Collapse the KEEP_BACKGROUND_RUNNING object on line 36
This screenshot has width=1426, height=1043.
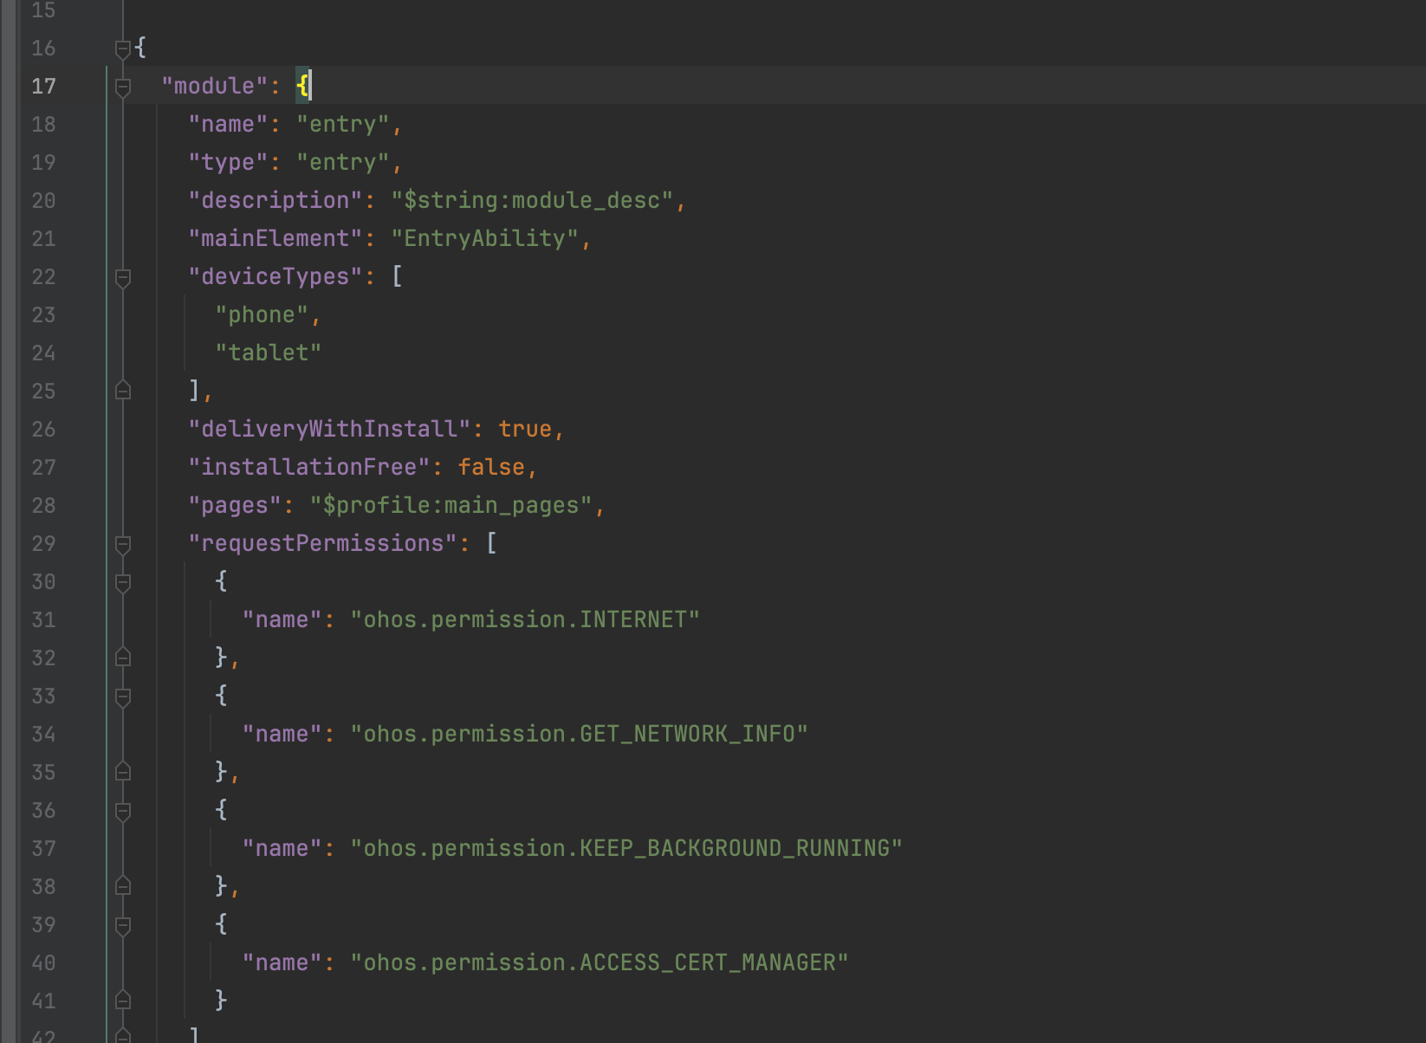pos(123,811)
